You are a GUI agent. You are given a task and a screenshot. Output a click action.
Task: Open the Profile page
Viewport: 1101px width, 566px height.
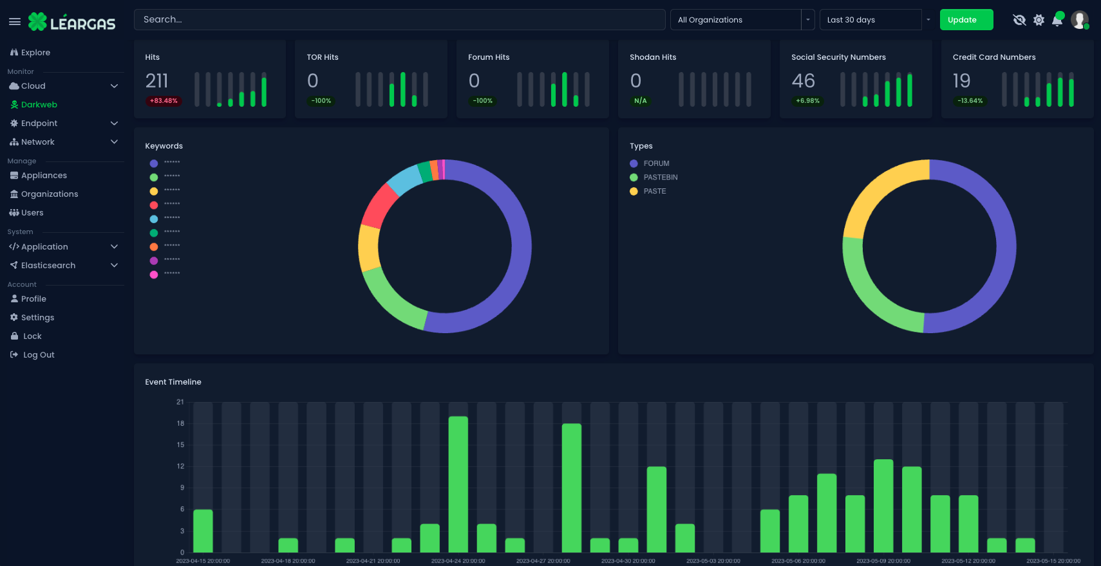33,299
